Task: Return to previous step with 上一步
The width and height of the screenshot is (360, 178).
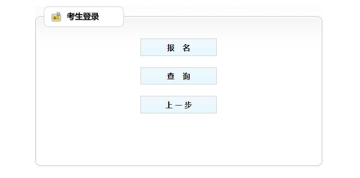Action: tap(179, 105)
